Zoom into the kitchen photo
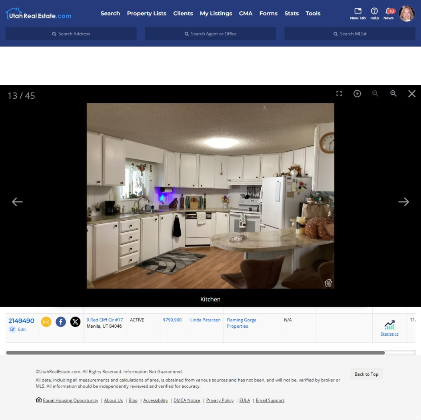 [x=393, y=93]
